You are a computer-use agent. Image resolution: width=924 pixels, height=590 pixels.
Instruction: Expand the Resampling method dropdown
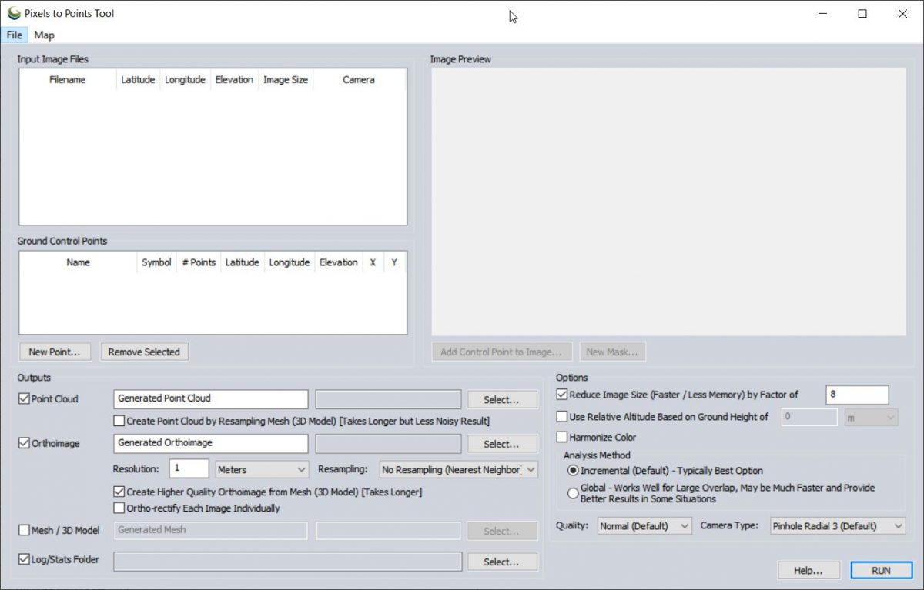pyautogui.click(x=459, y=469)
